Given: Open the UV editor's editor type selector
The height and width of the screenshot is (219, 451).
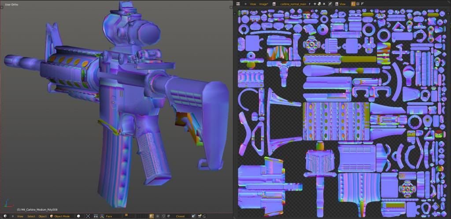Looking at the screenshot, I should (238, 4).
